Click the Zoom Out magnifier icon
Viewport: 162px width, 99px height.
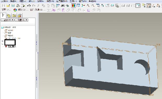[93, 5]
